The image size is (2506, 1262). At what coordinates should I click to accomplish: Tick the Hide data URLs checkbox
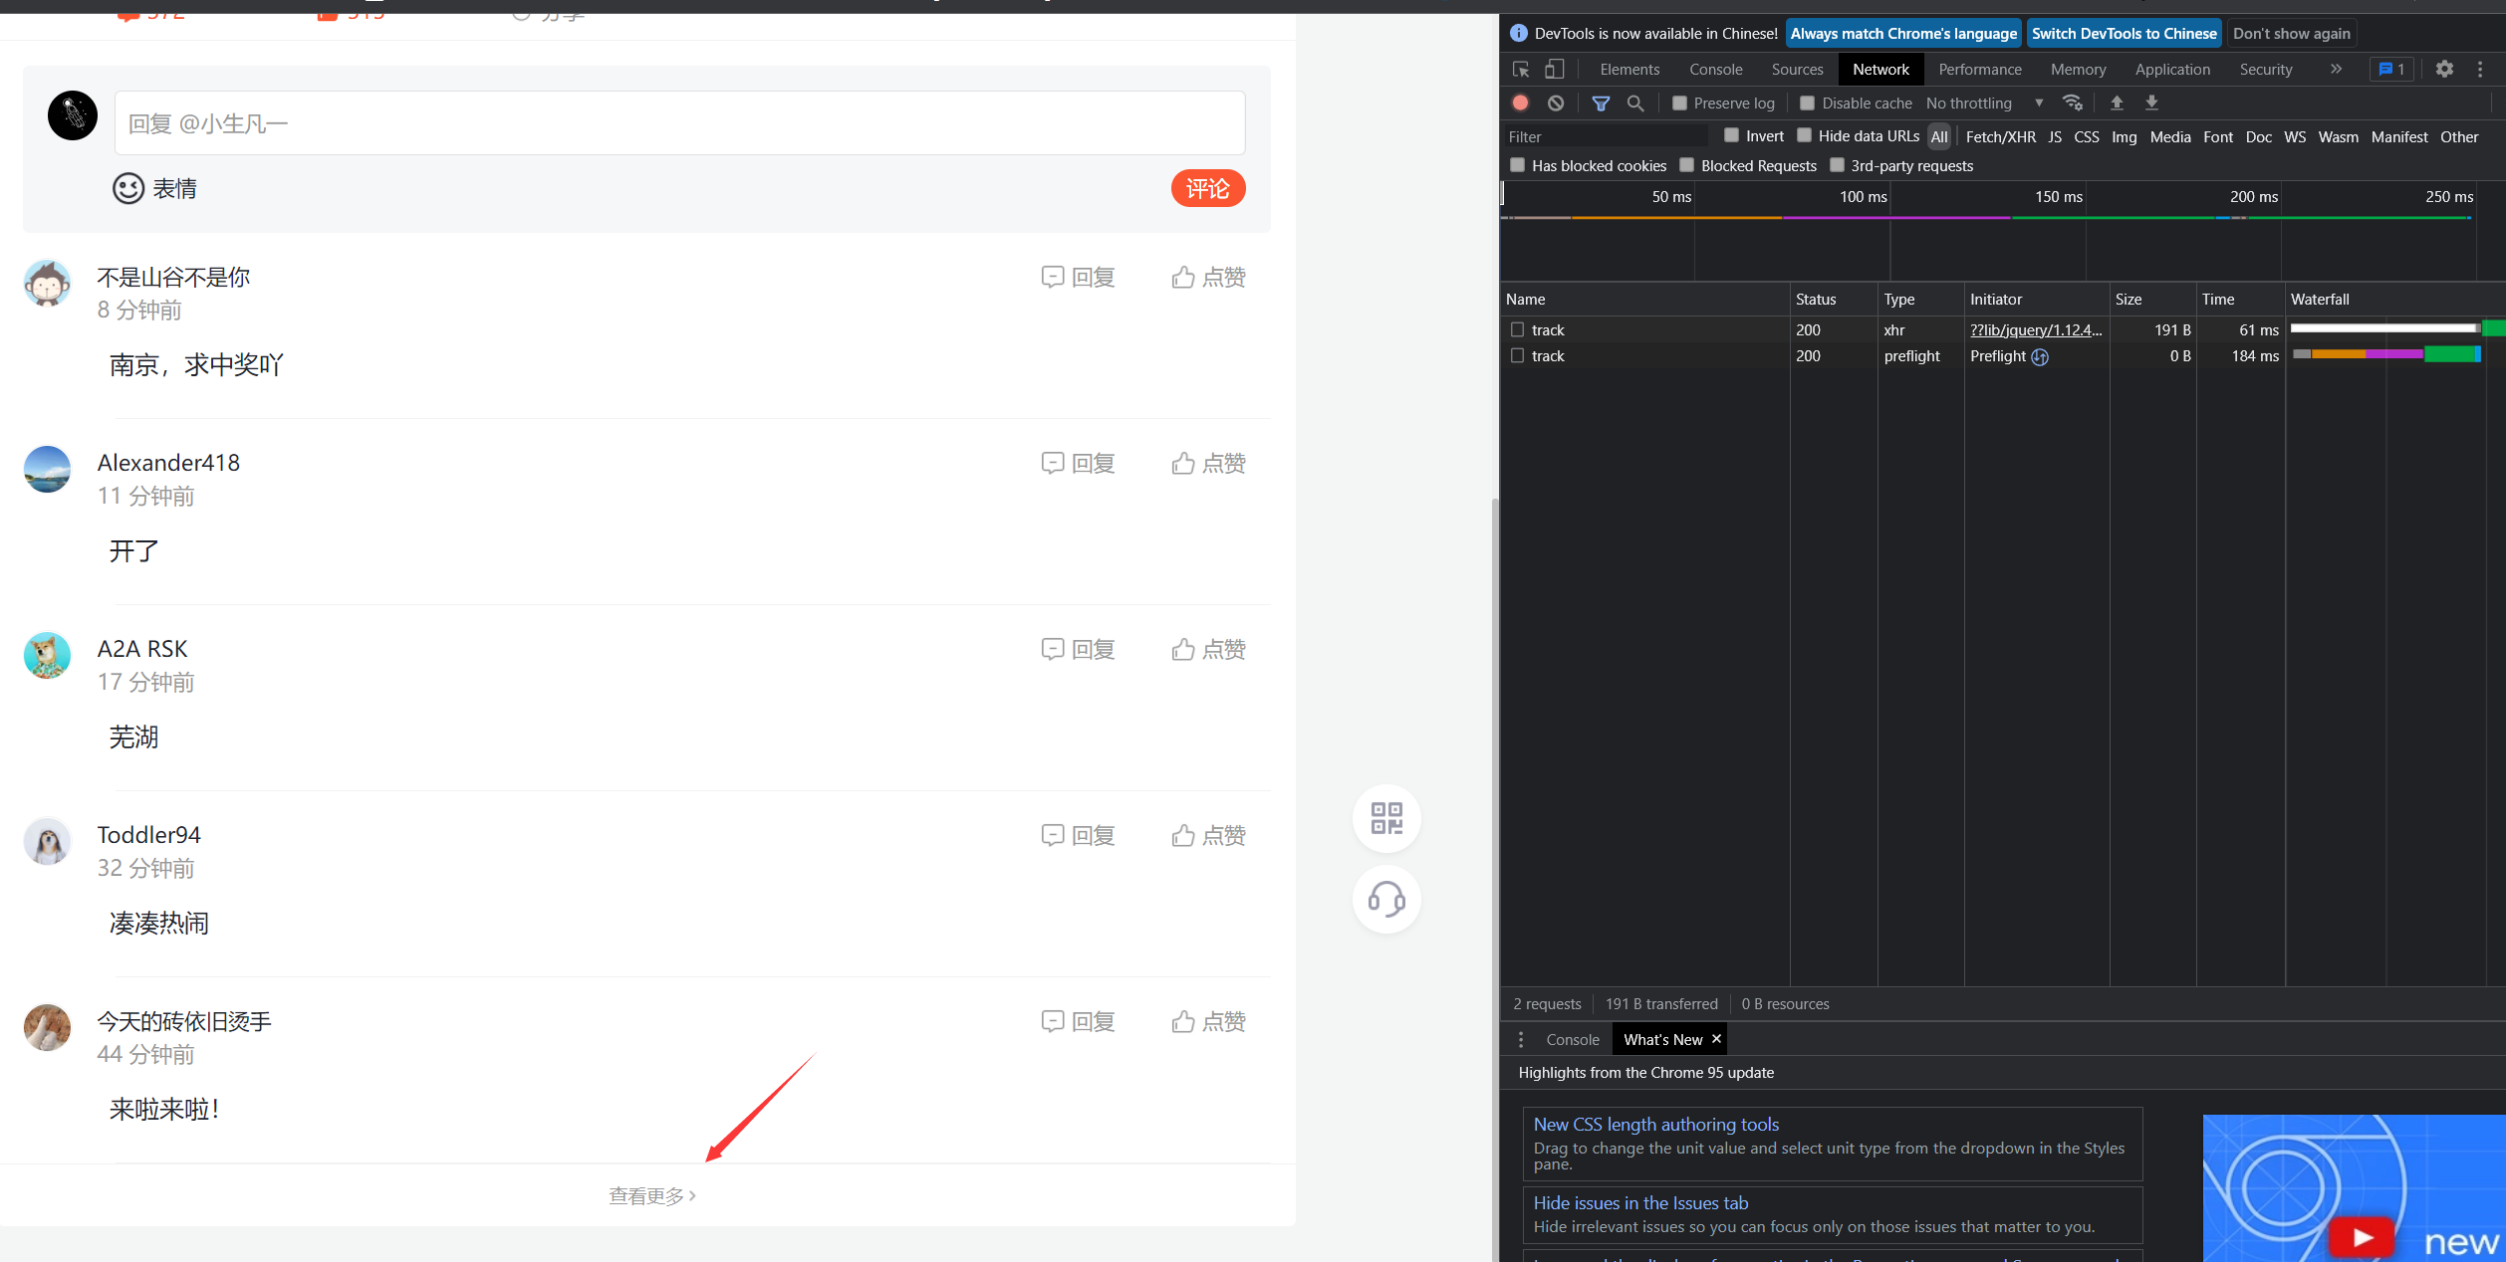[x=1805, y=135]
